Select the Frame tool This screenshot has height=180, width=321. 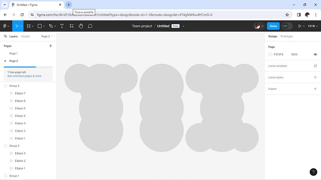coord(29,26)
